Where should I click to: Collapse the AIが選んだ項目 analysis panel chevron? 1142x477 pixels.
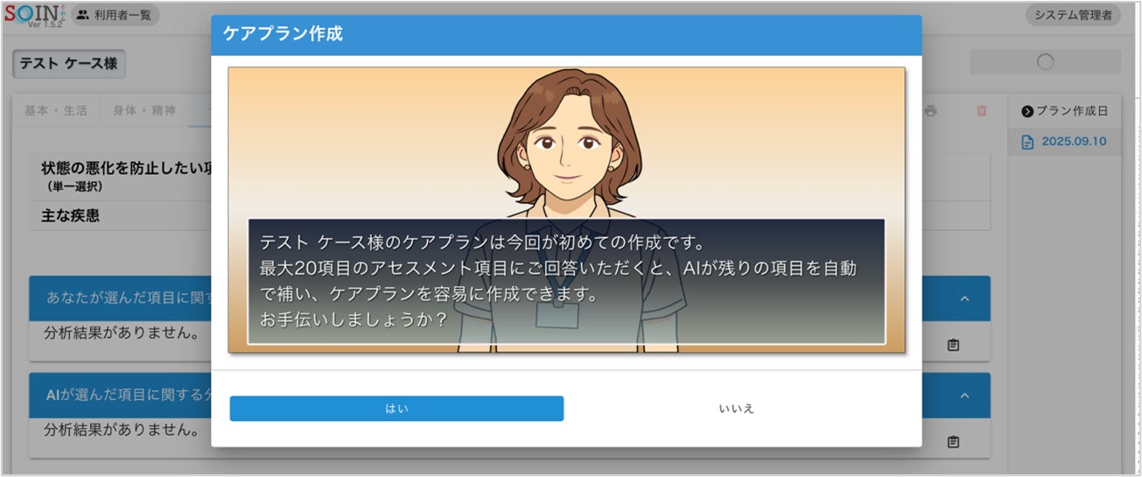point(965,396)
